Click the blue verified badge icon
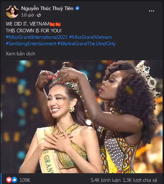 click(x=77, y=8)
